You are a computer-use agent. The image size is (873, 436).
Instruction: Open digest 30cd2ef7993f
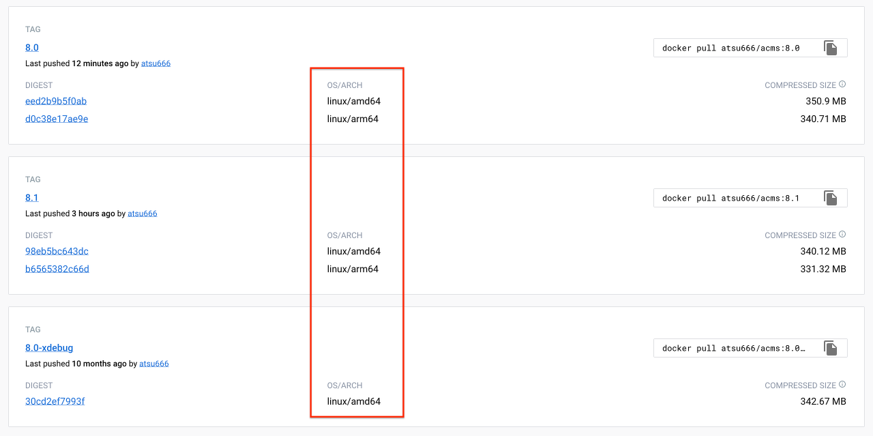point(55,401)
